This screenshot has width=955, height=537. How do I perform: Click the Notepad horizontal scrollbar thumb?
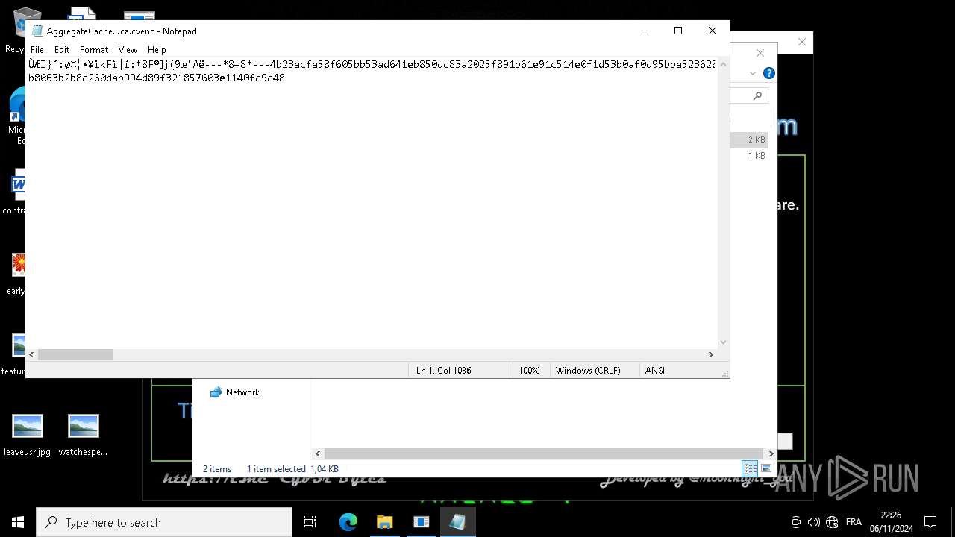(75, 355)
